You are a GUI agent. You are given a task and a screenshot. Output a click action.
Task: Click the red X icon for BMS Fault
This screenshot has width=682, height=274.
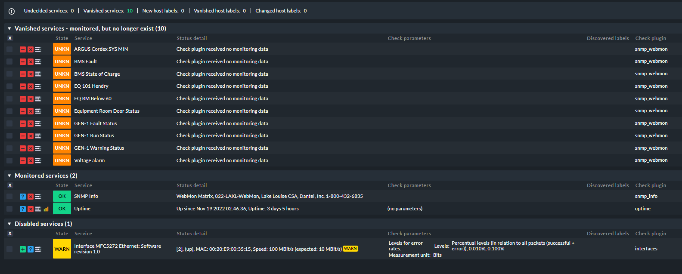pyautogui.click(x=30, y=61)
